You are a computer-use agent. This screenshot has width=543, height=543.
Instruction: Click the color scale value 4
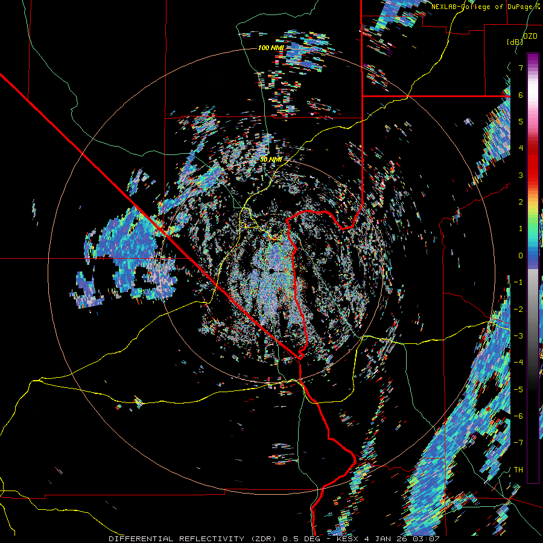tap(521, 148)
